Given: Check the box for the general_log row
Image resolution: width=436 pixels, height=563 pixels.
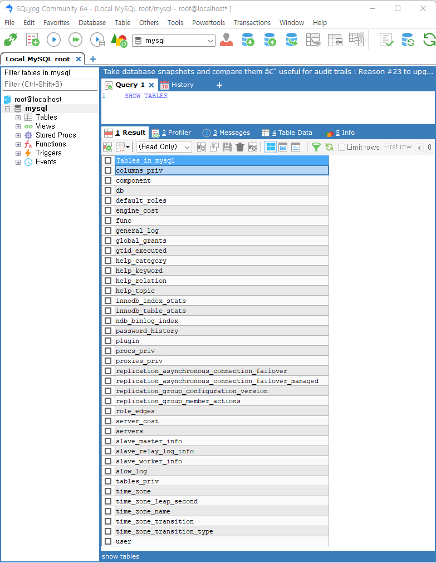Looking at the screenshot, I should click(x=108, y=231).
